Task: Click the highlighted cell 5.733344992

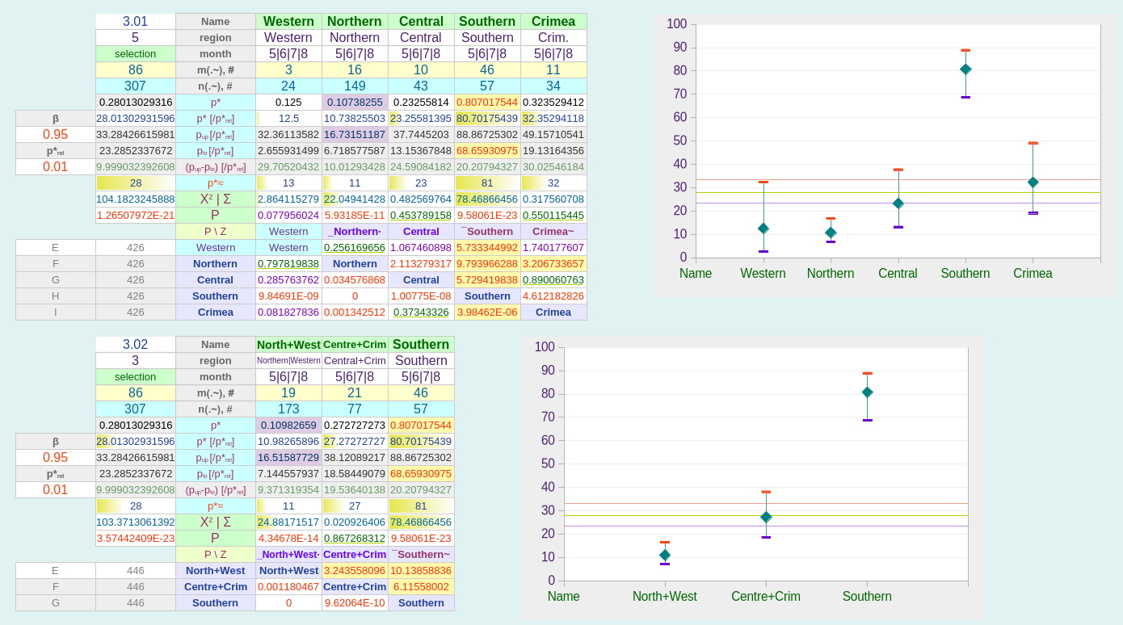Action: point(487,248)
